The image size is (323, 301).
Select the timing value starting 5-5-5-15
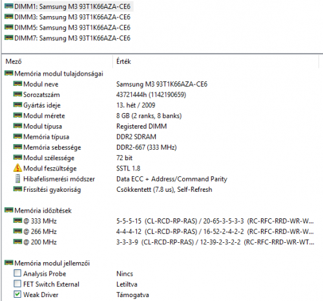click(215, 221)
